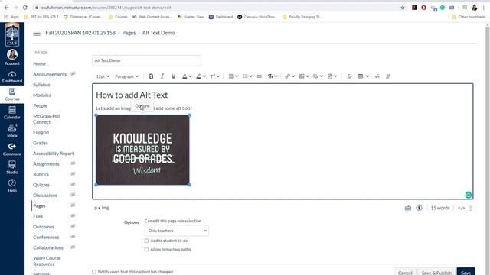Apply italic formatting in the editor toolbar
The image size is (490, 275).
(x=162, y=76)
